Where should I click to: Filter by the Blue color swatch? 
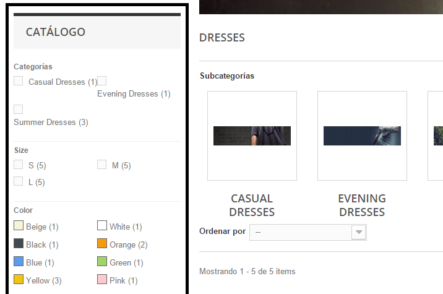[x=19, y=262]
